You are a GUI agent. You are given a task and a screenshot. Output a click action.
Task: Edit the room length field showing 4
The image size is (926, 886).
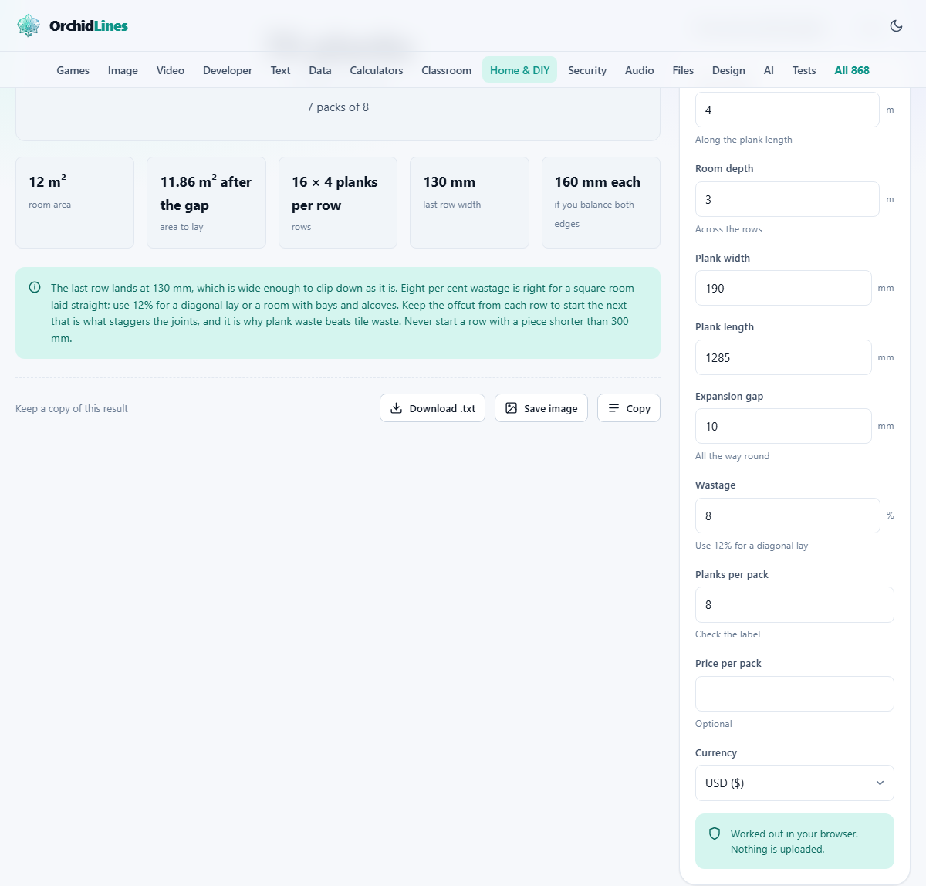[x=787, y=110]
